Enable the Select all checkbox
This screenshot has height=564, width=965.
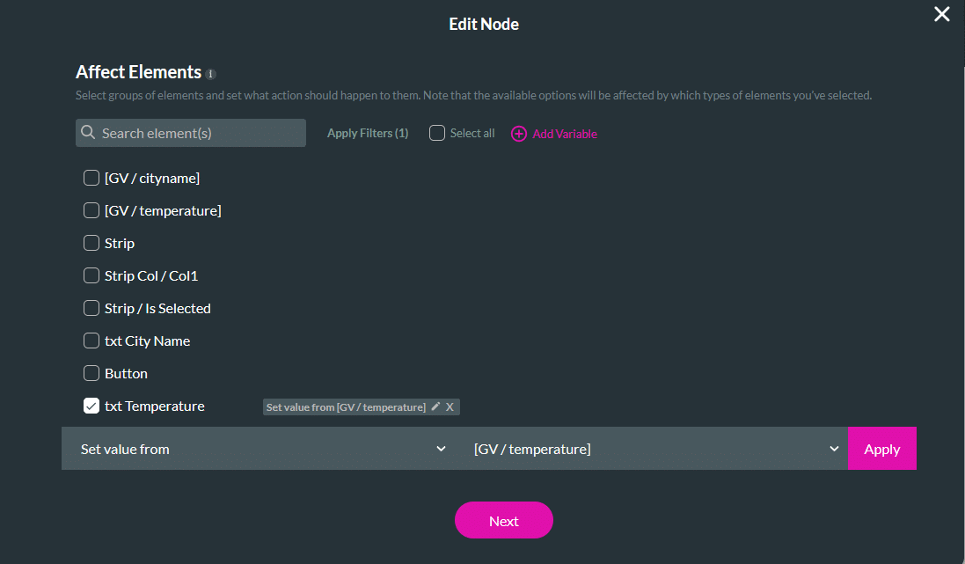[437, 132]
